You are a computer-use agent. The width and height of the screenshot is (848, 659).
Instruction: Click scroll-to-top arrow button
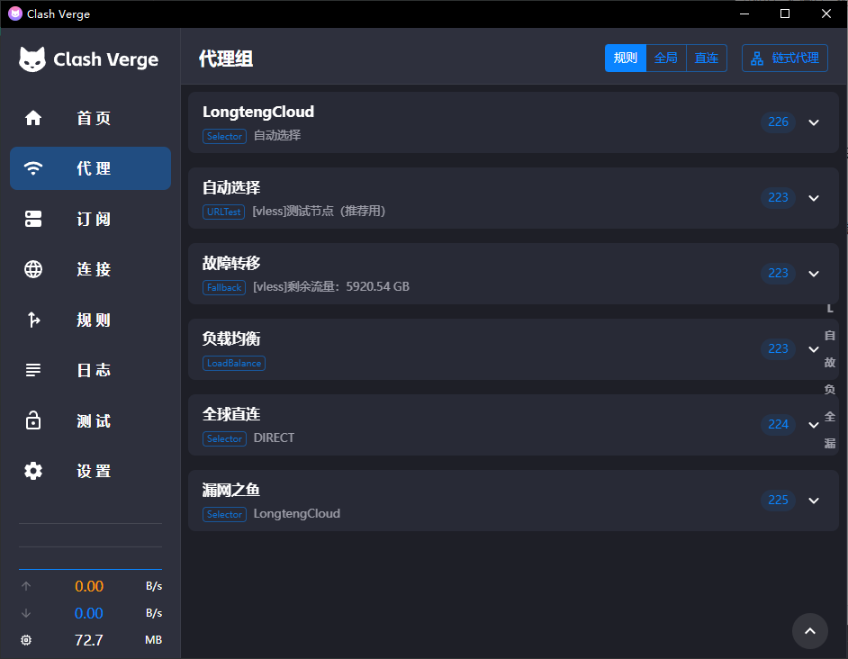click(809, 631)
